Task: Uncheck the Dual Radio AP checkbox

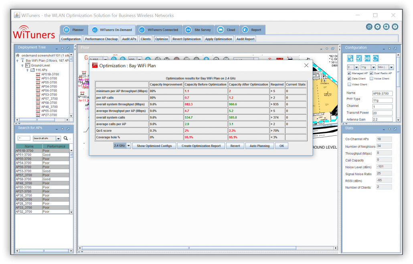Action: pyautogui.click(x=371, y=73)
